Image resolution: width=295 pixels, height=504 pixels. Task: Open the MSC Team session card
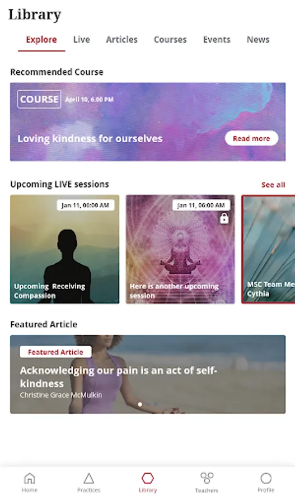point(268,249)
